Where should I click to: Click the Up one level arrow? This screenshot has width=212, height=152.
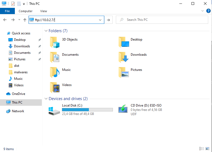25,20
